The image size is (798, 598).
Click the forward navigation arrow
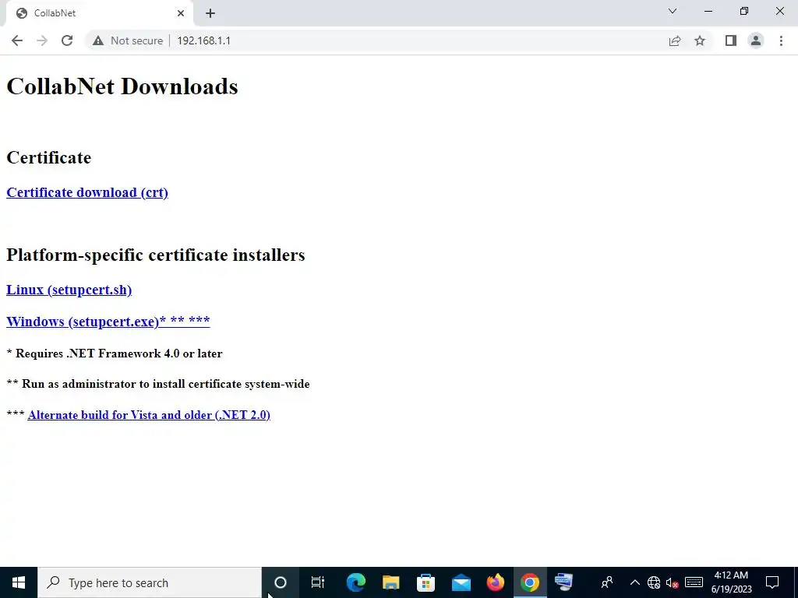42,40
